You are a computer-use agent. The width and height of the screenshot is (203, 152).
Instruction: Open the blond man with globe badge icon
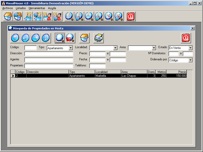point(38,16)
